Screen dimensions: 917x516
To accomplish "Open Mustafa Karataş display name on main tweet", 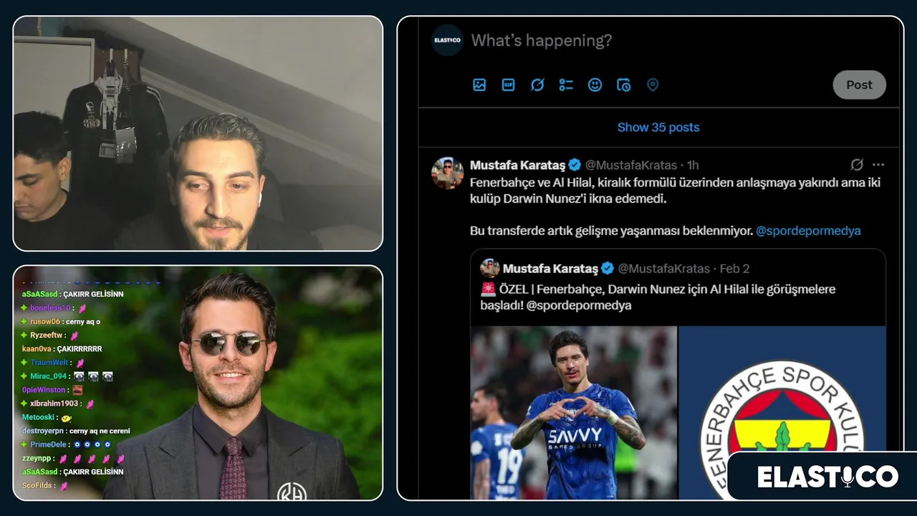I will (x=518, y=166).
